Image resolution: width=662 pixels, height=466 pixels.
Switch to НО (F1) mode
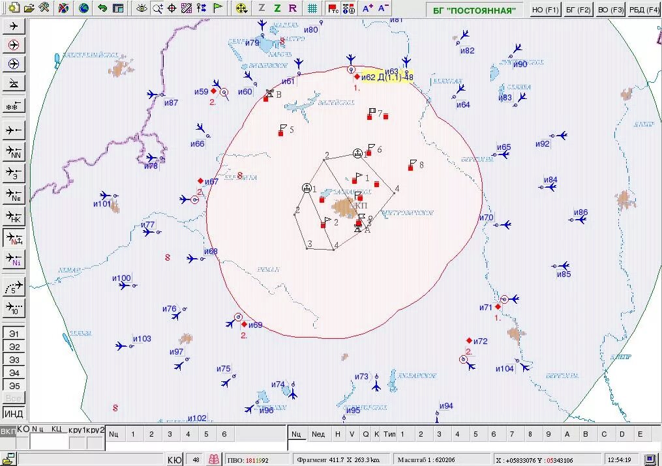click(x=545, y=10)
